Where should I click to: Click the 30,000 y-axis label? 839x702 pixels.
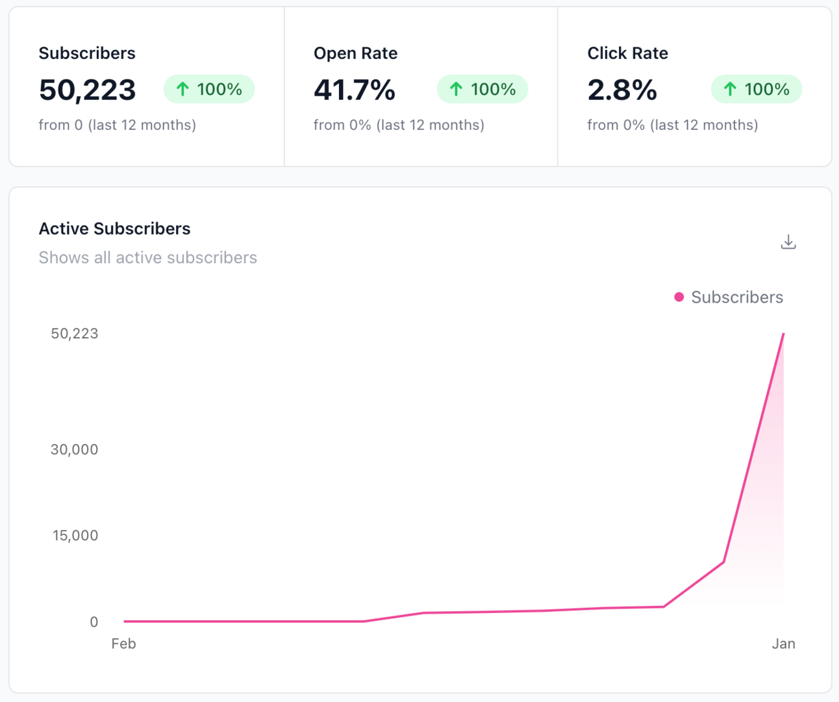pyautogui.click(x=74, y=449)
